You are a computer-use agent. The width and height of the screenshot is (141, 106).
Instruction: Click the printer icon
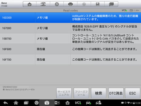(70, 4)
